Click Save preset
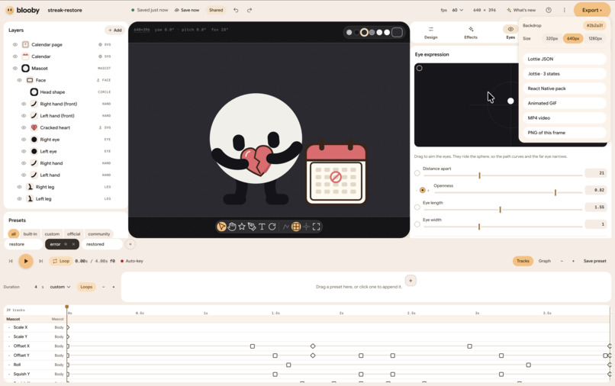The width and height of the screenshot is (615, 386). [594, 261]
